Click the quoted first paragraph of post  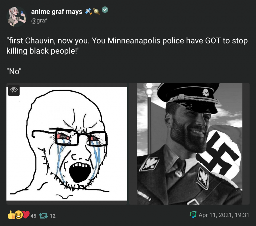tap(127, 46)
